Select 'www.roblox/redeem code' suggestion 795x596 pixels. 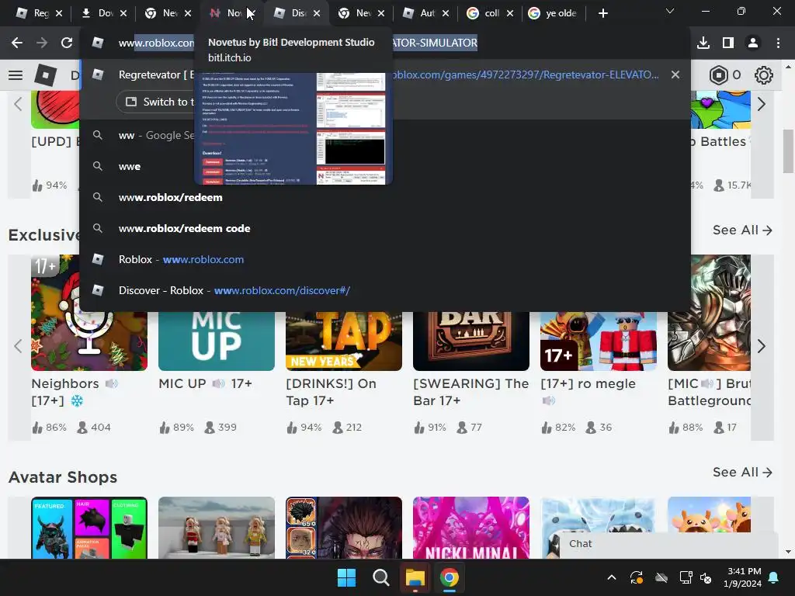point(385,228)
